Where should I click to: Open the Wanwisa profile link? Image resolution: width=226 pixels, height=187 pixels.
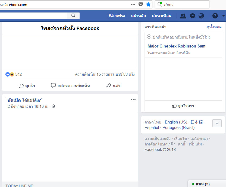(x=117, y=16)
